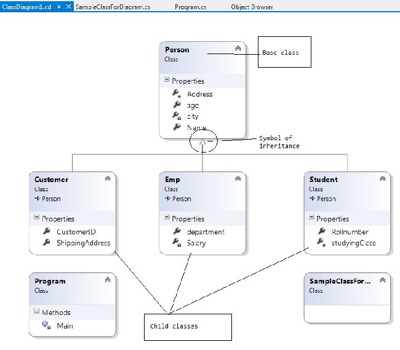Click the department property wrench icon

(177, 231)
